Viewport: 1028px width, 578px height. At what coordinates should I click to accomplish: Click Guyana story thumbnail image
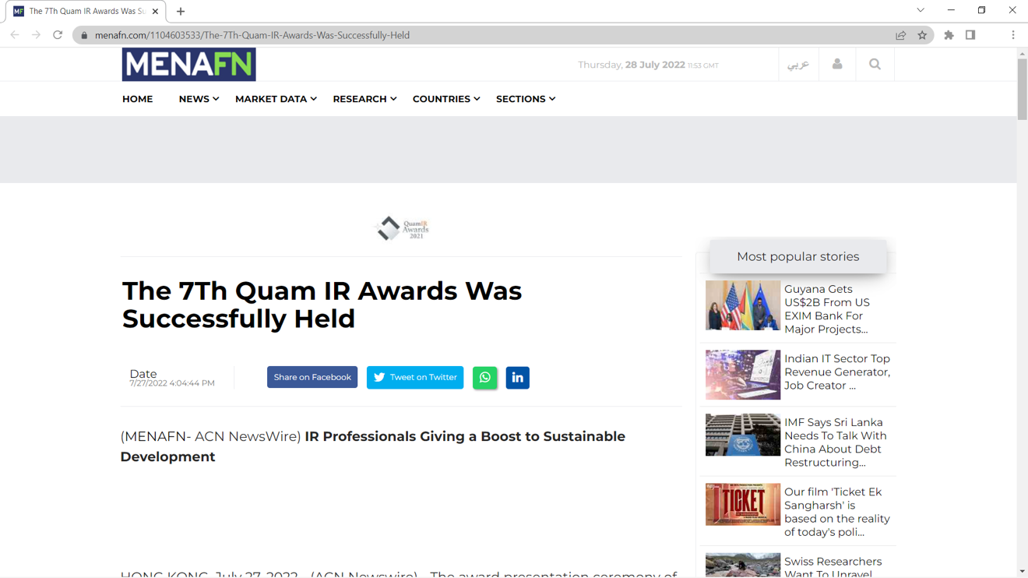coord(743,305)
